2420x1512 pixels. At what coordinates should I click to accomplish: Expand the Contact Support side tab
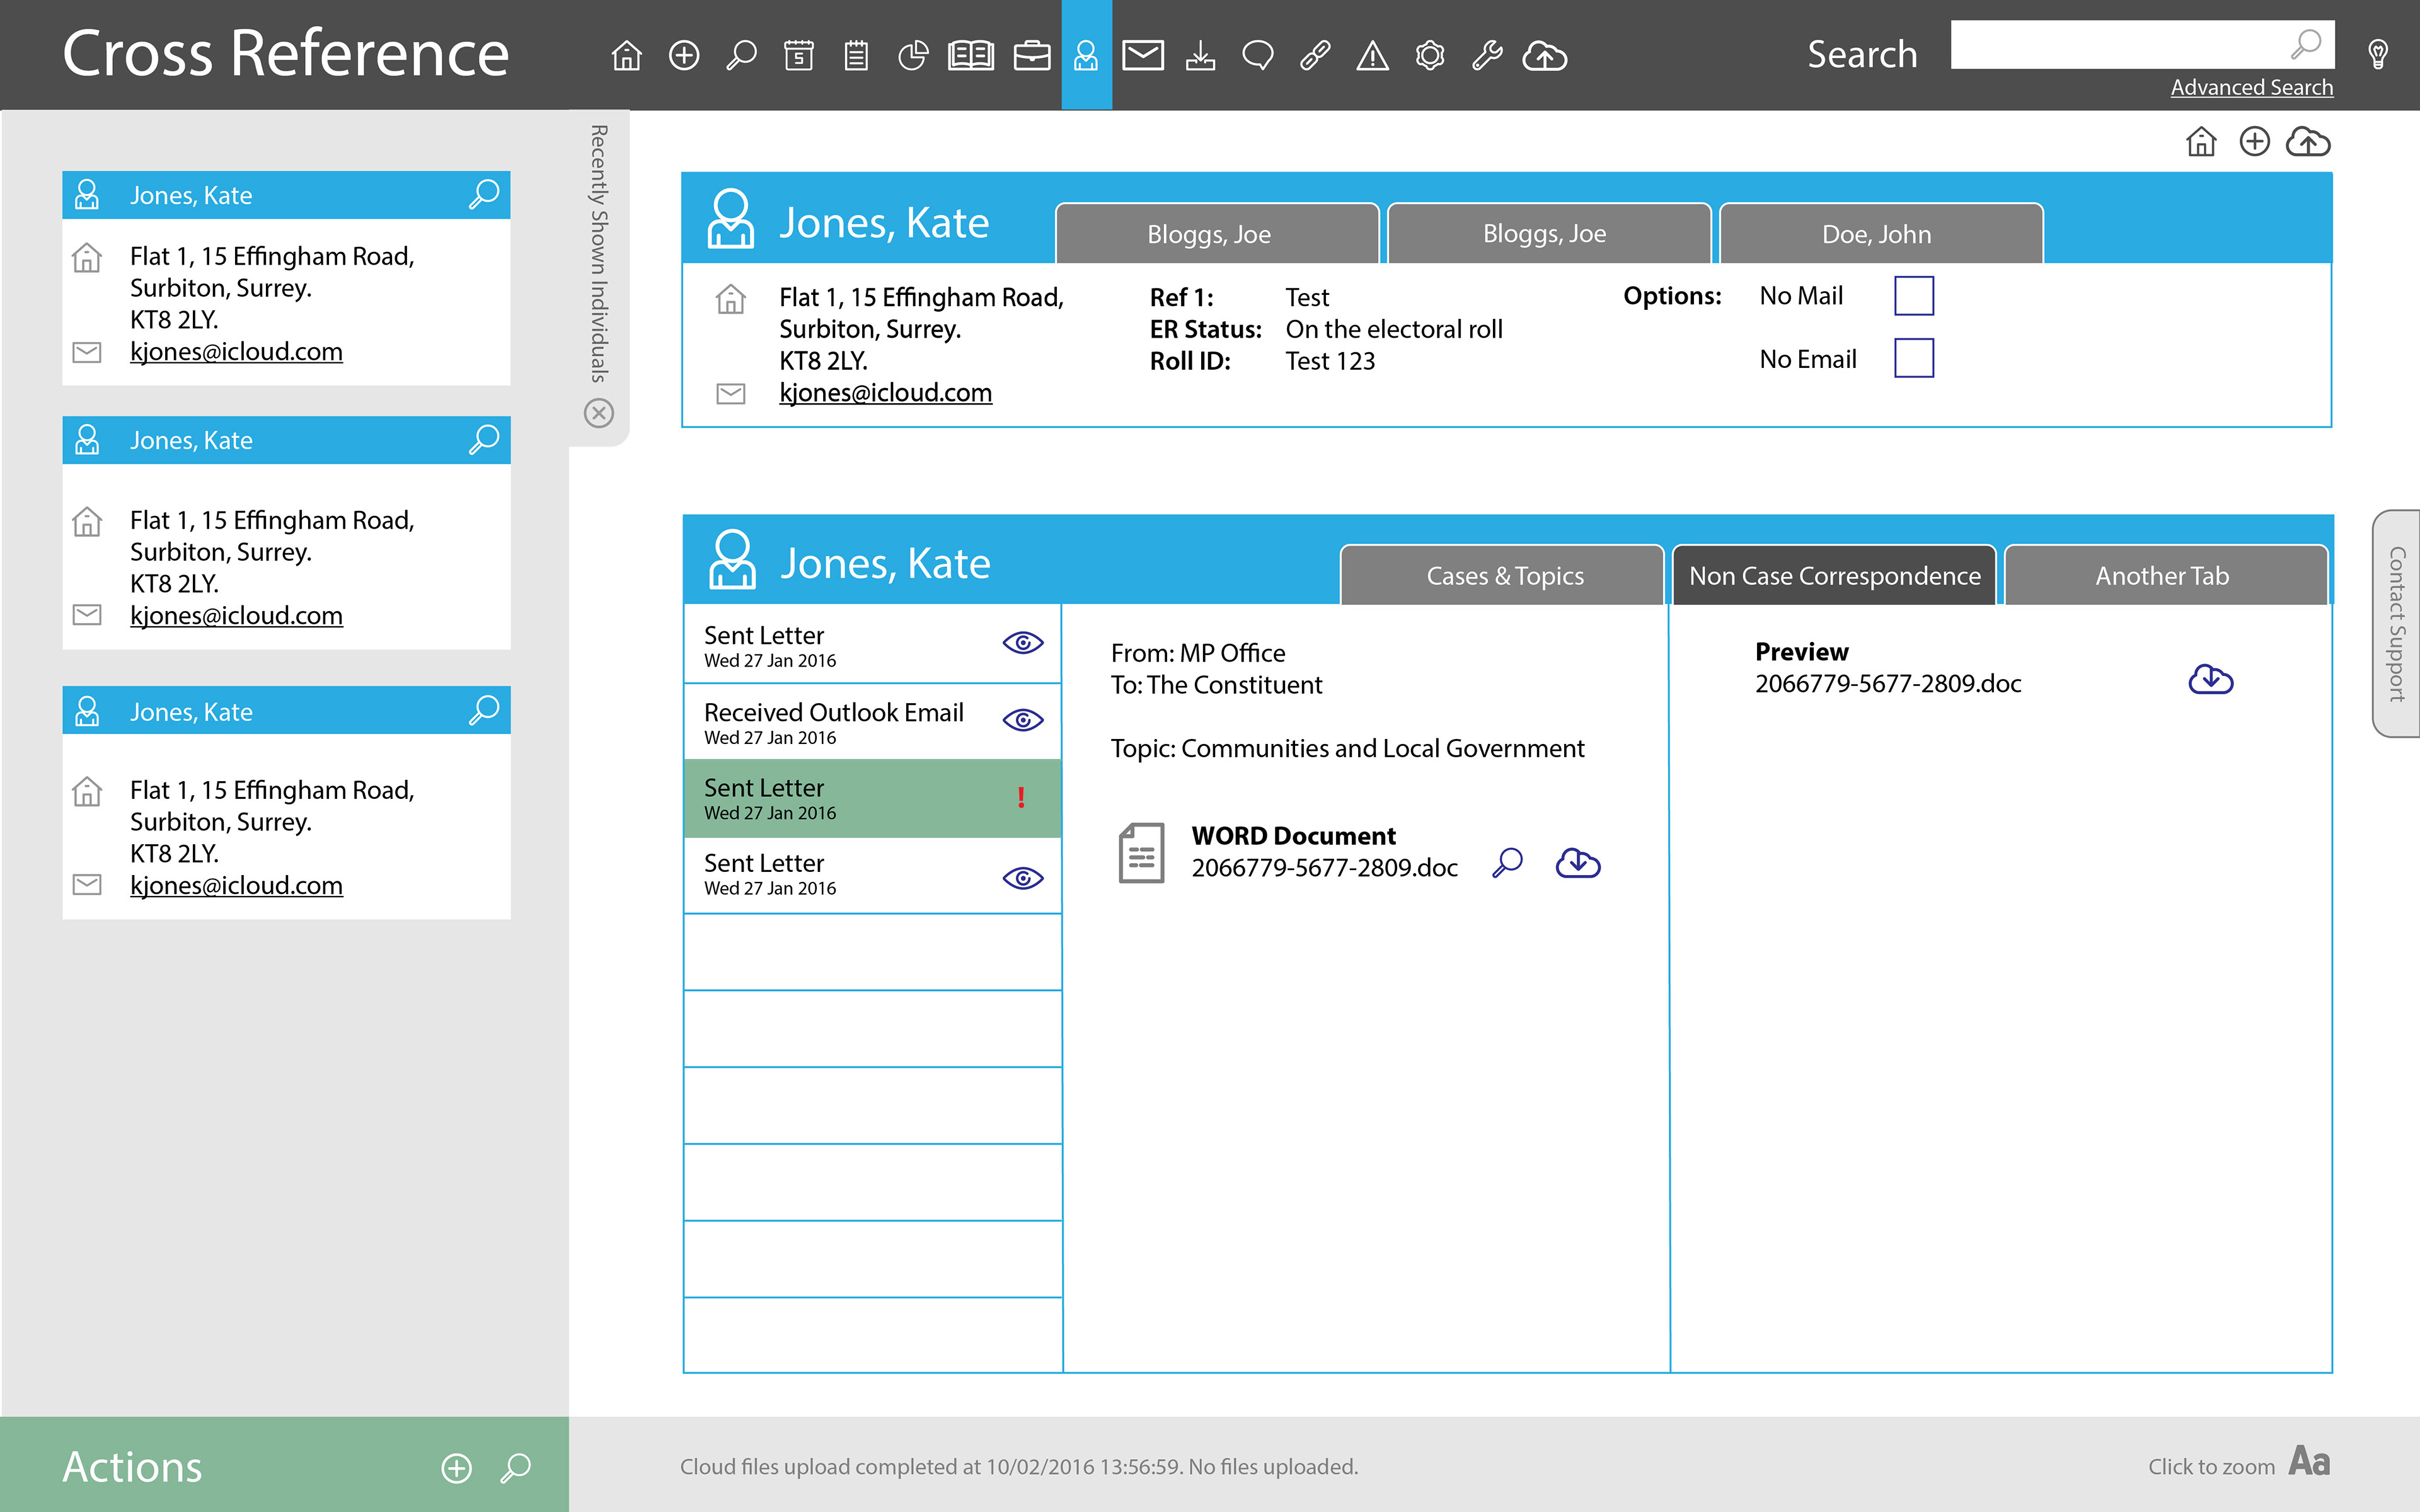[x=2396, y=624]
